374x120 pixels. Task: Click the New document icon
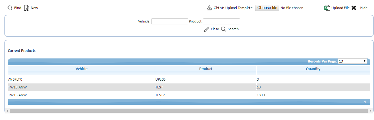[26, 8]
